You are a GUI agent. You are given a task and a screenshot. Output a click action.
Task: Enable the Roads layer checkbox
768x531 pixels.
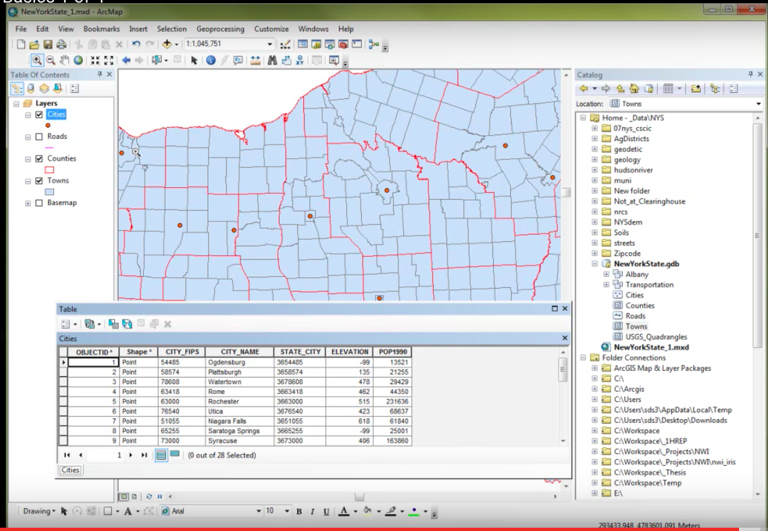click(x=39, y=137)
